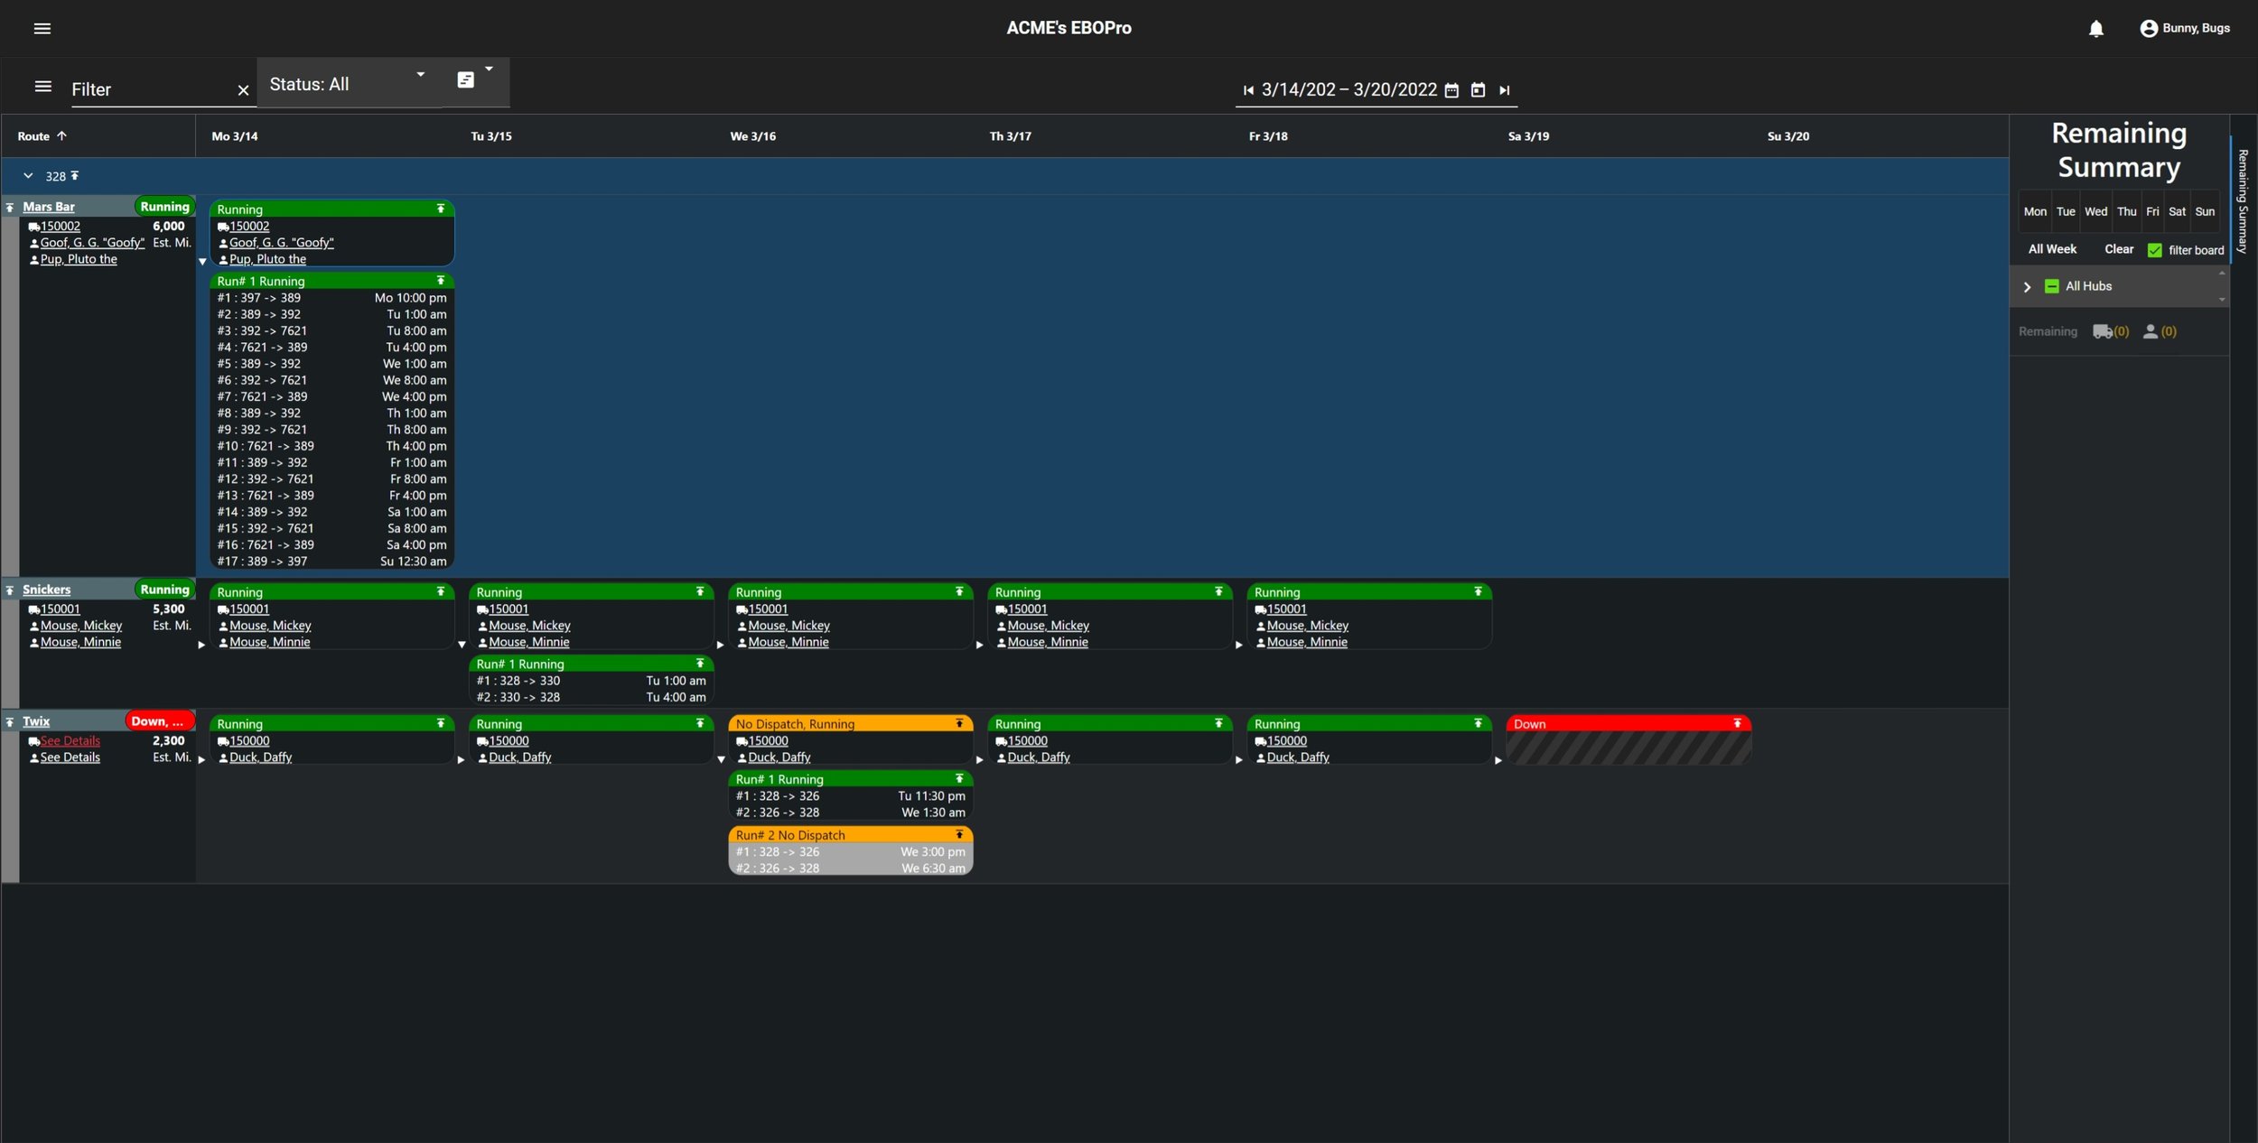Viewport: 2258px width, 1143px height.
Task: Toggle the Tue day filter in Remaining Summary
Action: pos(2066,211)
